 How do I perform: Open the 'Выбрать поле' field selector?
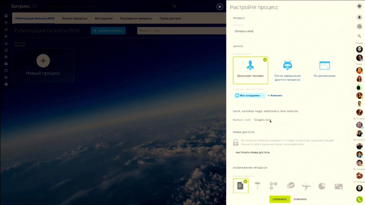[242, 120]
